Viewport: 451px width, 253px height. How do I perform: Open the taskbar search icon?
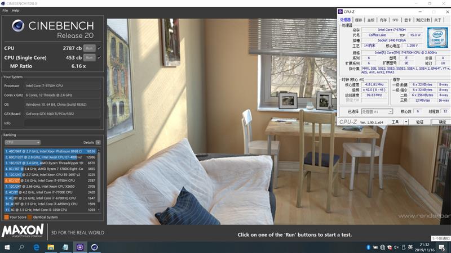click(22, 247)
